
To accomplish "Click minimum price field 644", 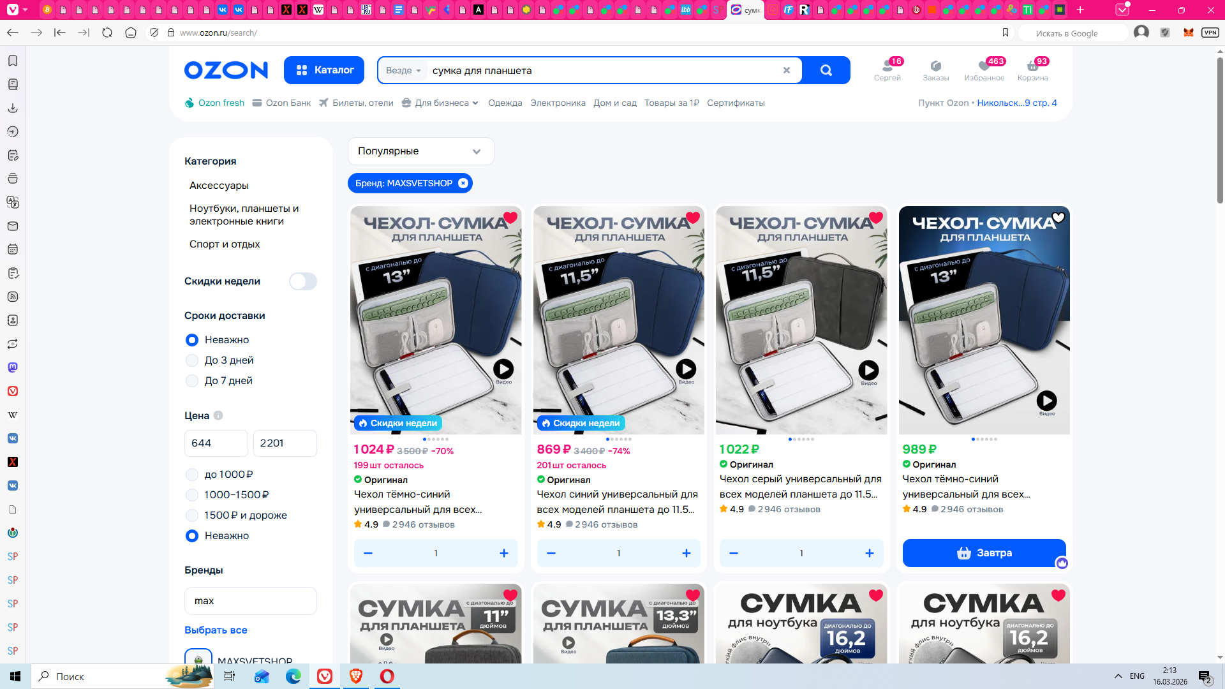I will pyautogui.click(x=216, y=443).
